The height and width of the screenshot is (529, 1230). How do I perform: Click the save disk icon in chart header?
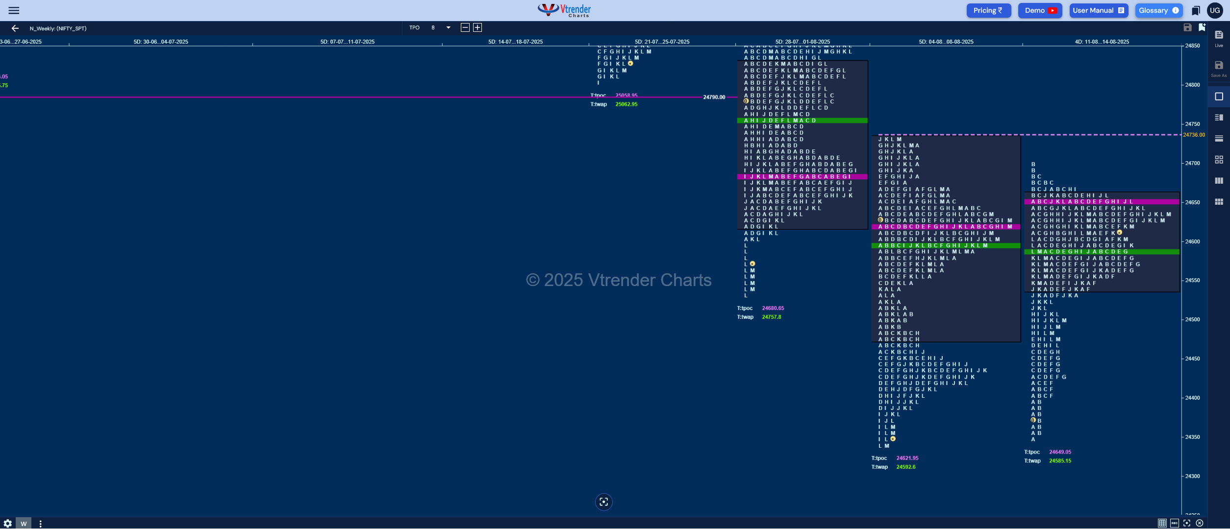[x=1187, y=27]
